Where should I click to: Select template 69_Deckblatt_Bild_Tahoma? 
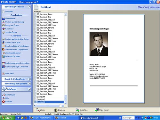(x=47, y=70)
